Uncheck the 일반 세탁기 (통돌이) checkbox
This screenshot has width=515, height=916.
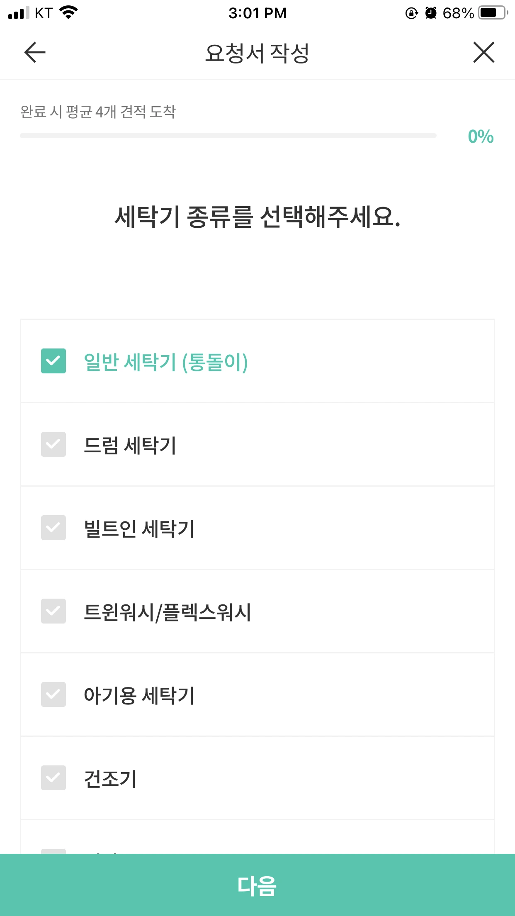53,361
